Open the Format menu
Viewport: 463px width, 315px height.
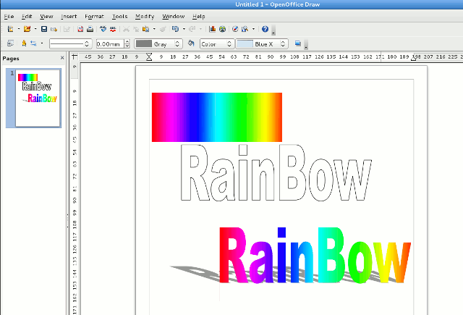94,16
